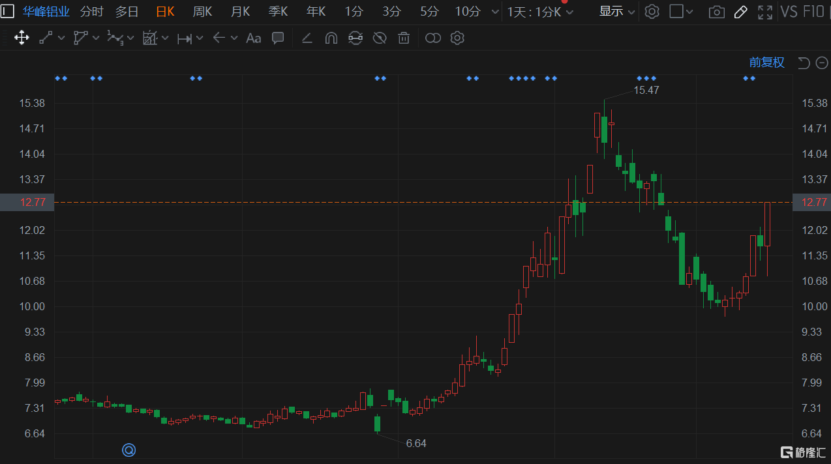Image resolution: width=831 pixels, height=464 pixels.
Task: Expand the arrow tool dropdown
Action: click(x=234, y=38)
